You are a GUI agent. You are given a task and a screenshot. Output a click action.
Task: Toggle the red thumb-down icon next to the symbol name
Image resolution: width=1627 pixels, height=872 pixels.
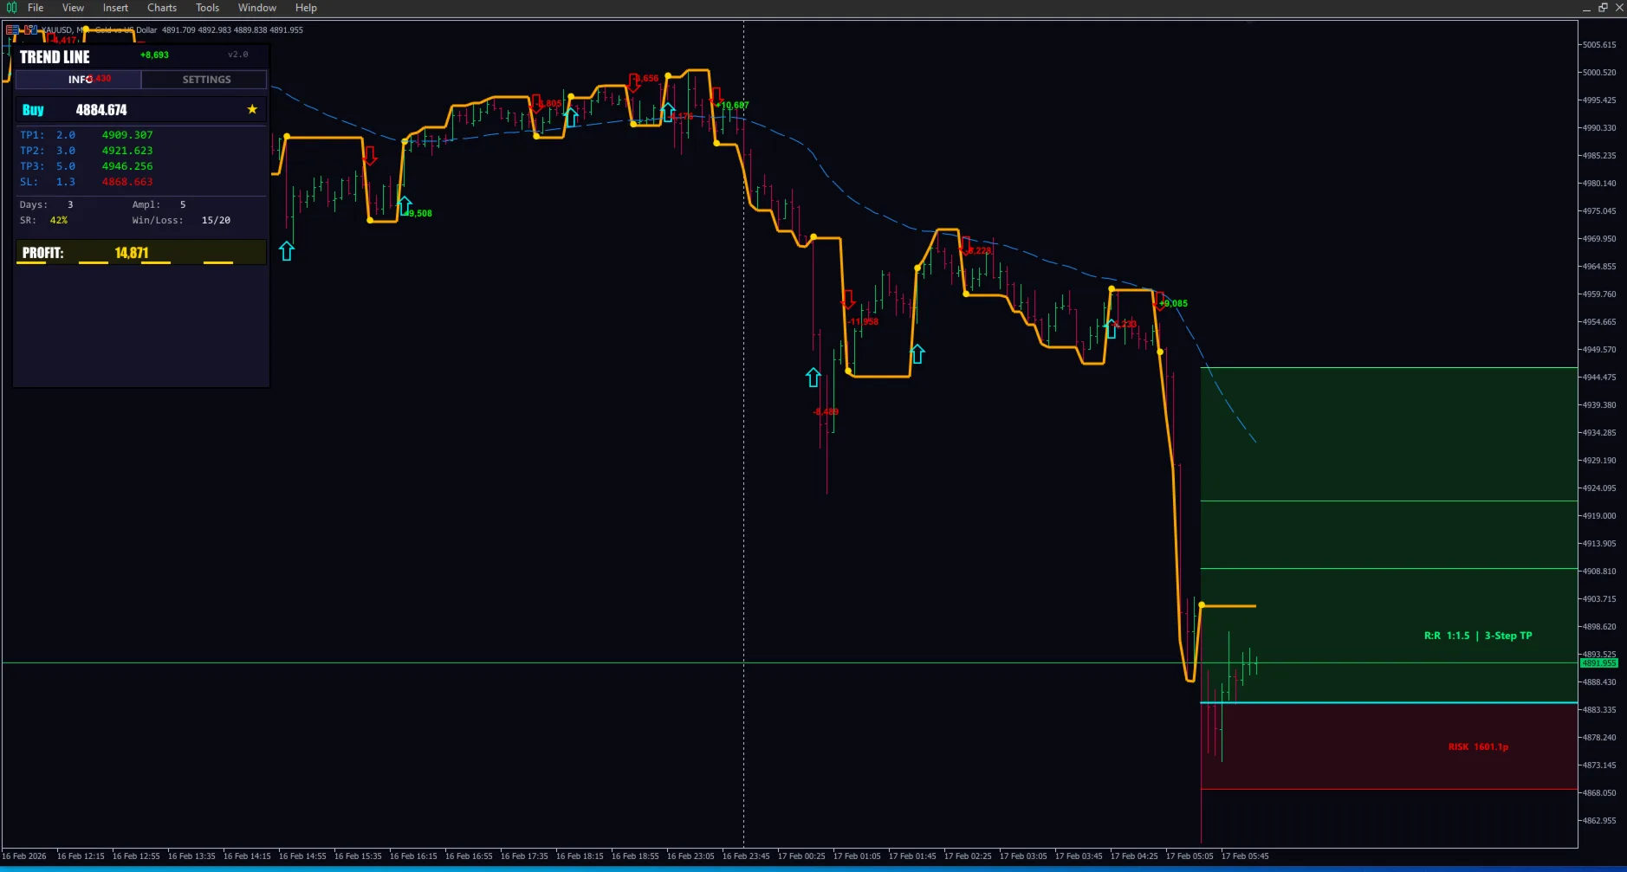27,29
